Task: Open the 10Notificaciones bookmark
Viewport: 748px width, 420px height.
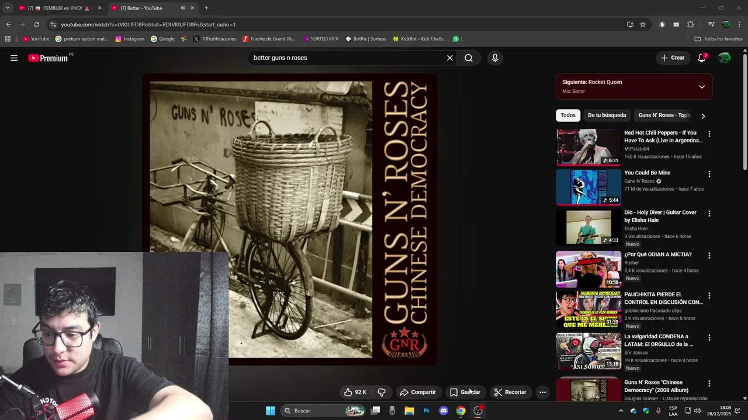Action: click(x=214, y=39)
